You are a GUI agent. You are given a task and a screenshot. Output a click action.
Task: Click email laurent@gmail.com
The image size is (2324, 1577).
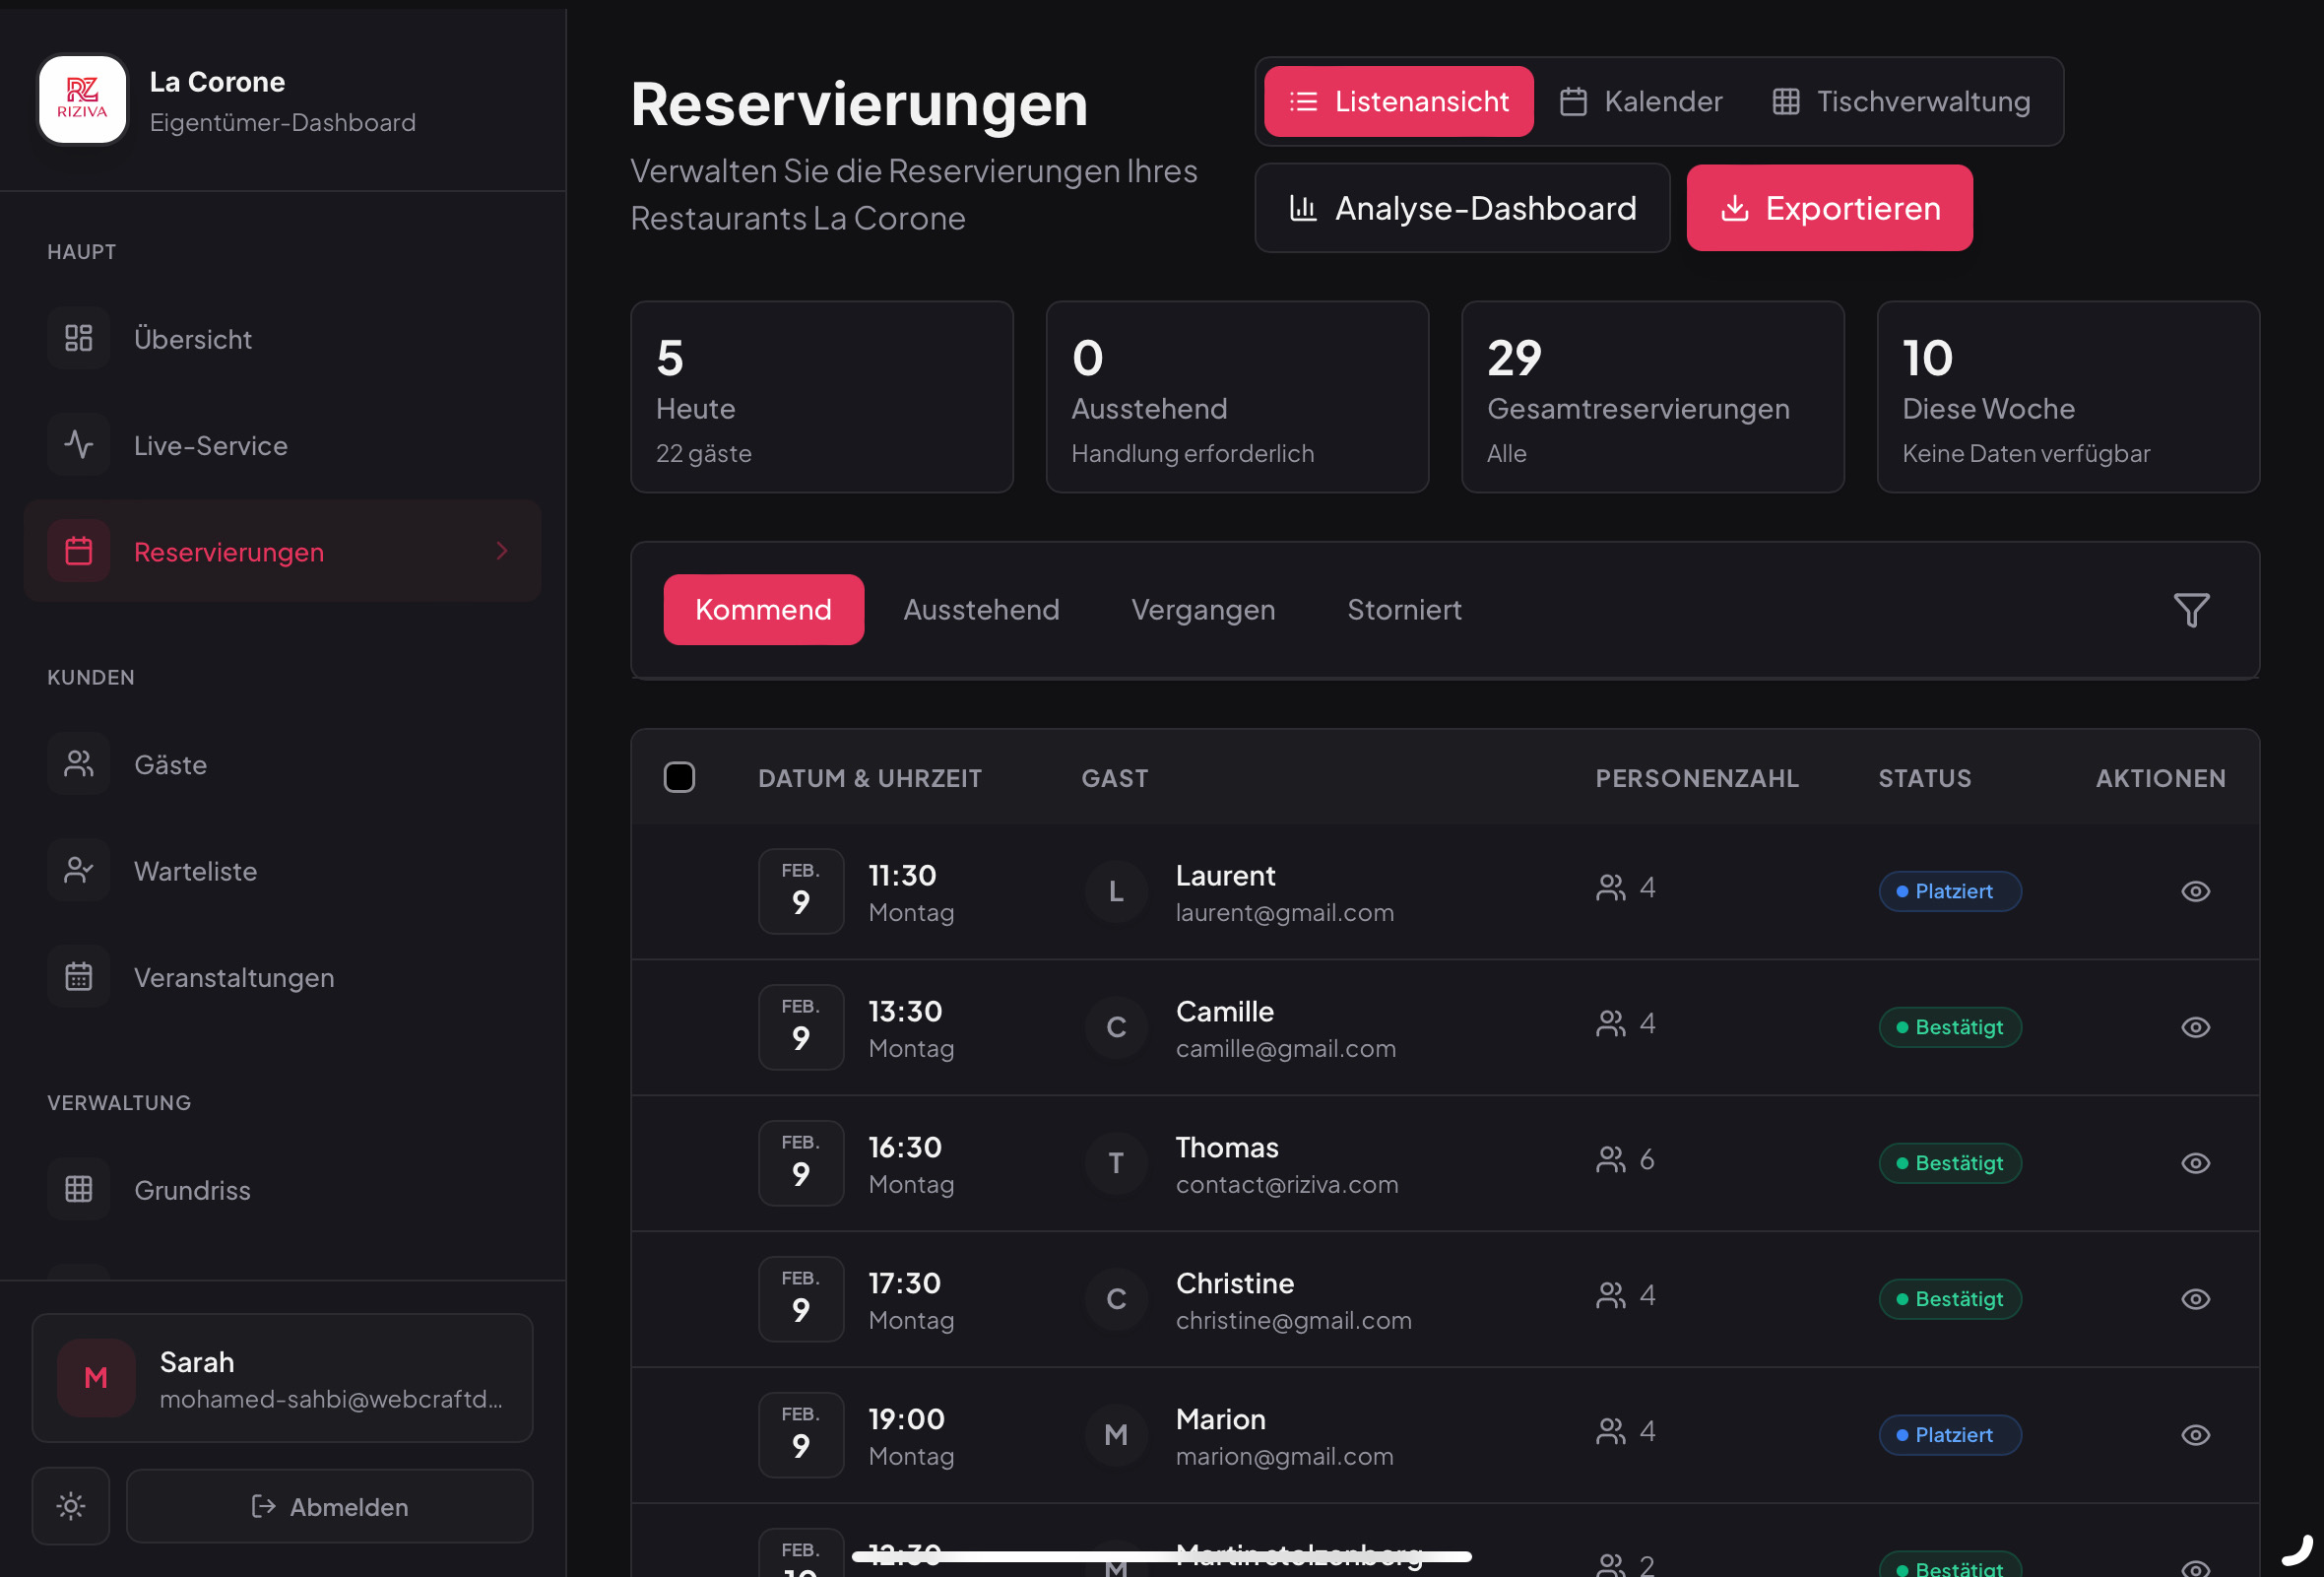click(x=1285, y=912)
